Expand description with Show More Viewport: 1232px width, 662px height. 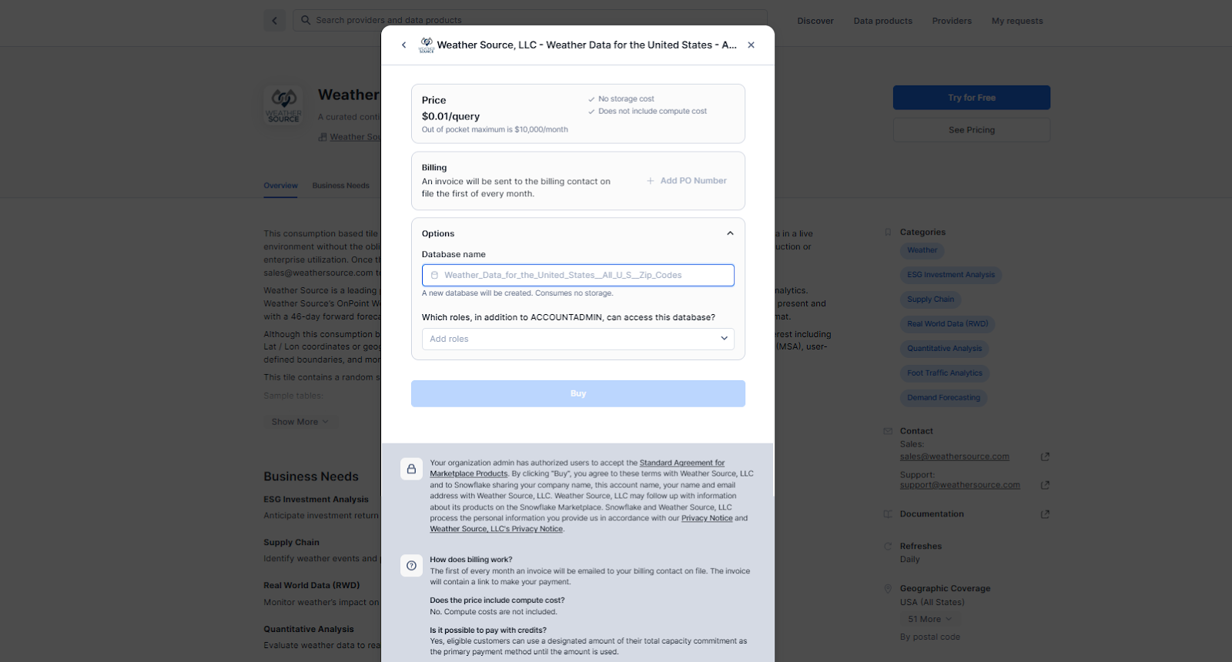[x=300, y=422]
